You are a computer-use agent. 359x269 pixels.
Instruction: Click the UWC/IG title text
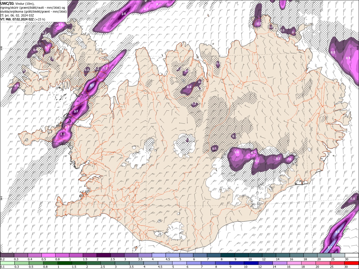pyautogui.click(x=7, y=3)
